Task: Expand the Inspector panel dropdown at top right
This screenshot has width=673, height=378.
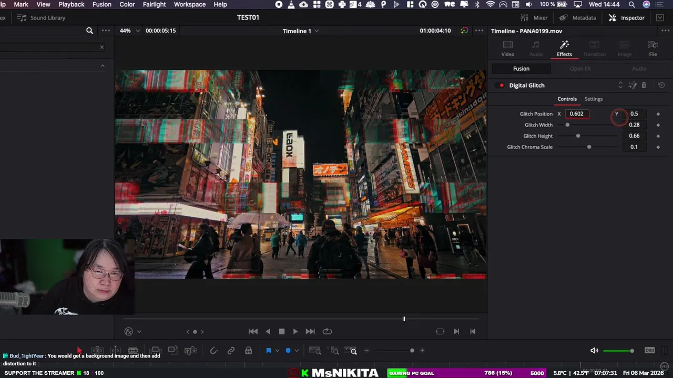Action: (x=660, y=17)
